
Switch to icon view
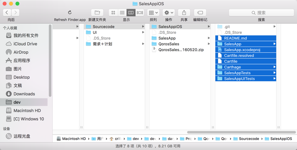click(113, 13)
